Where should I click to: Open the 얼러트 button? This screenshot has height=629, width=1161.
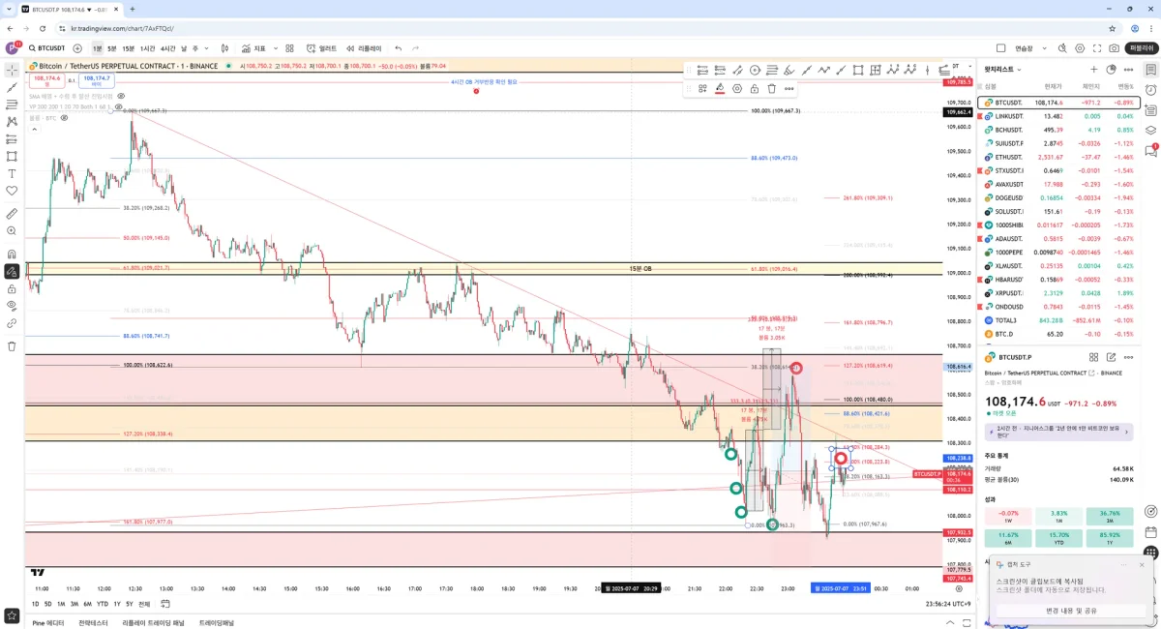(x=322, y=48)
